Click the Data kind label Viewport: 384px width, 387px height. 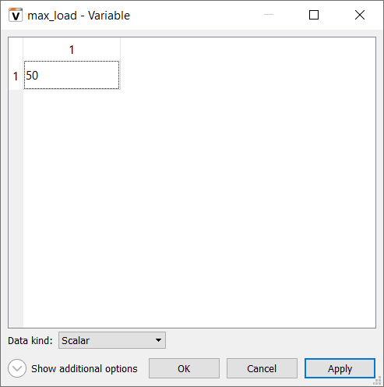click(30, 340)
